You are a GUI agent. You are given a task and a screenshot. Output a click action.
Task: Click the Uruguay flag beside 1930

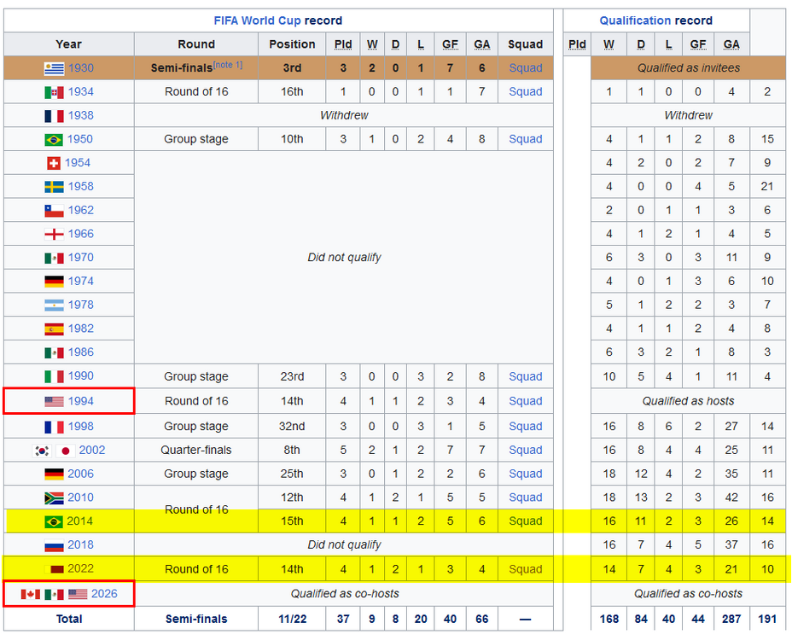pyautogui.click(x=54, y=68)
